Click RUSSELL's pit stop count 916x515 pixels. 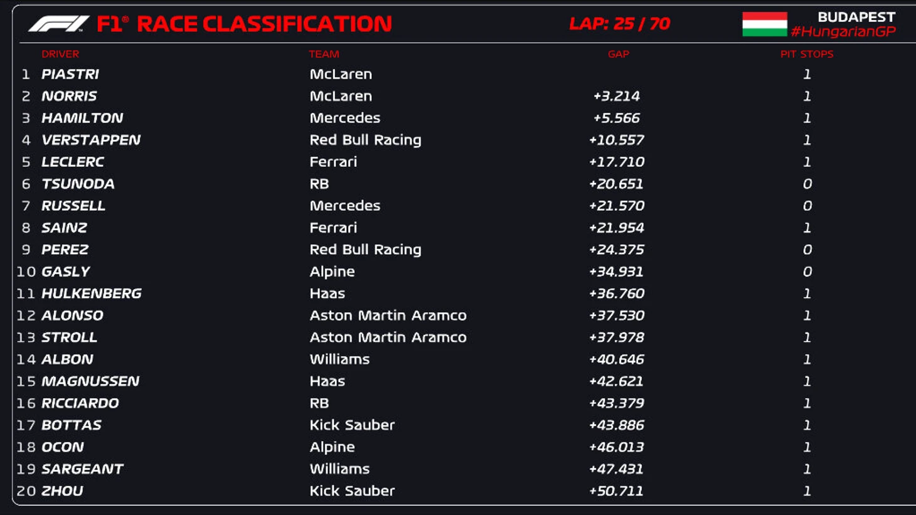807,206
